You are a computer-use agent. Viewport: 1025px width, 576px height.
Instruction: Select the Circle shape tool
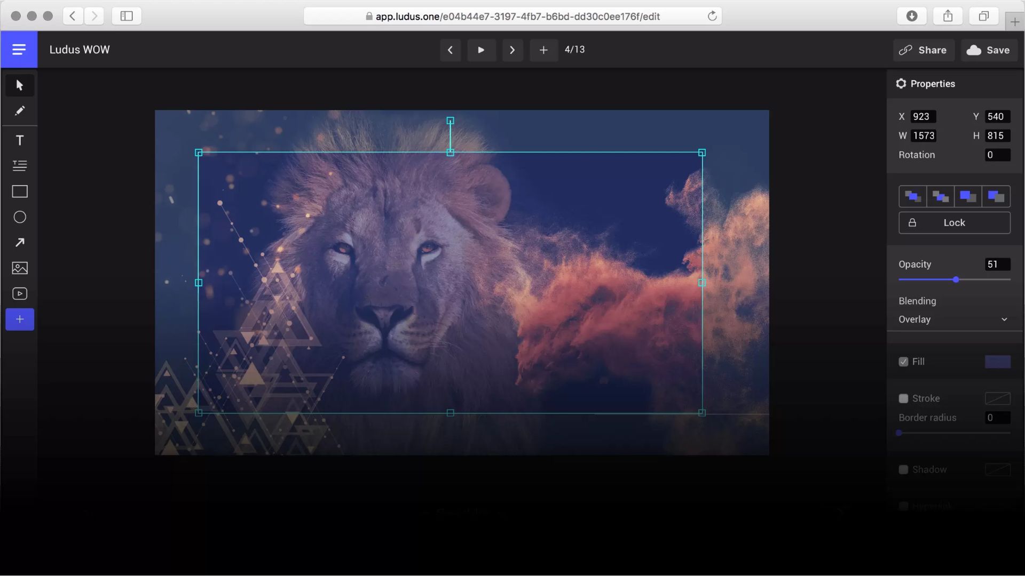[20, 217]
